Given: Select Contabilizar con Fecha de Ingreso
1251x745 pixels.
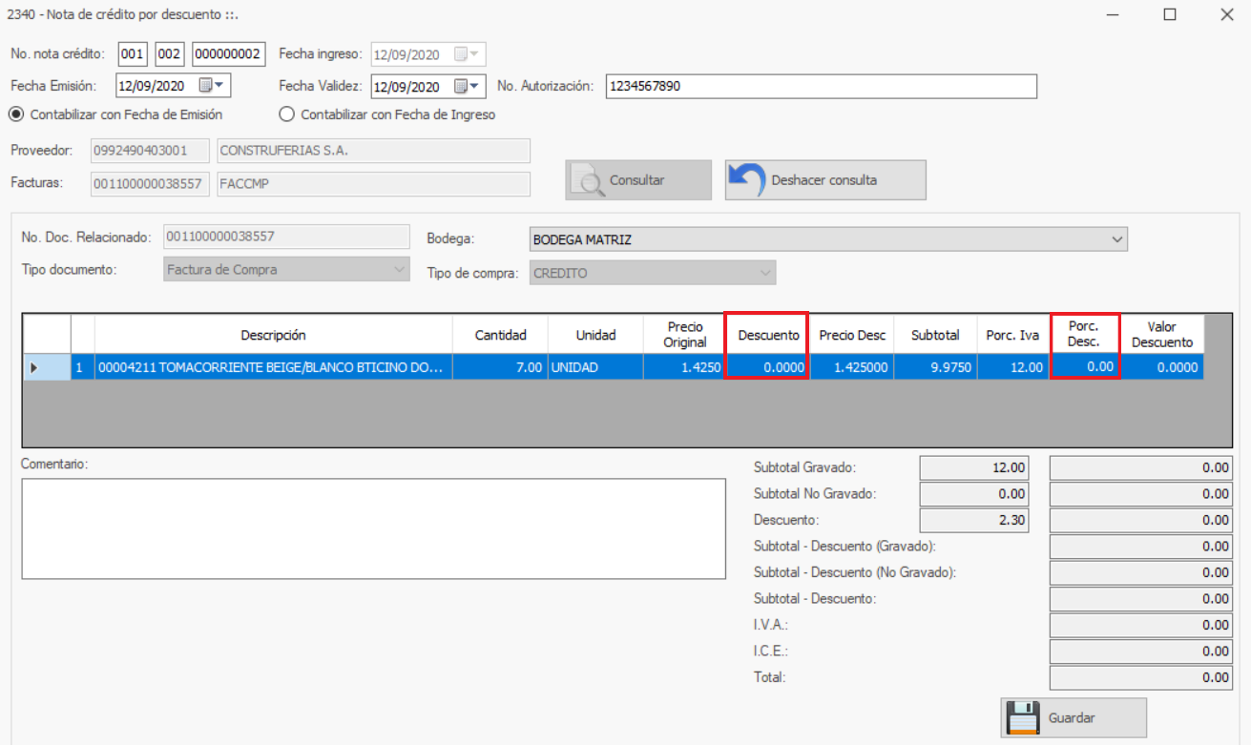Looking at the screenshot, I should point(286,114).
